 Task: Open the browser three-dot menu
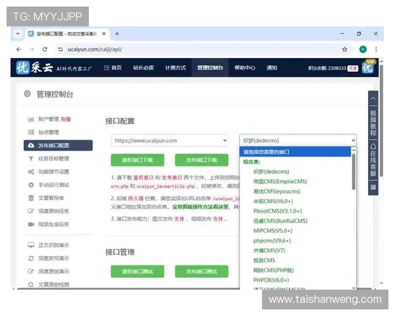pos(376,49)
